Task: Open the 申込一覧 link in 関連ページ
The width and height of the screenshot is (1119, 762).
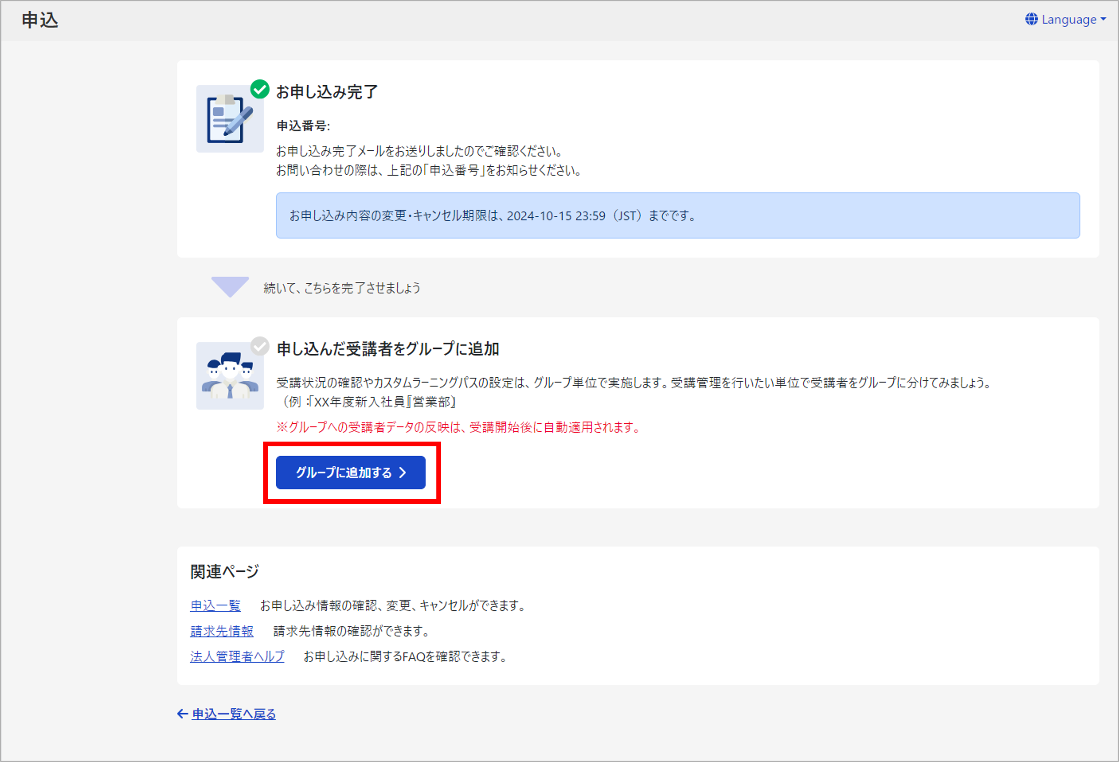Action: click(215, 605)
